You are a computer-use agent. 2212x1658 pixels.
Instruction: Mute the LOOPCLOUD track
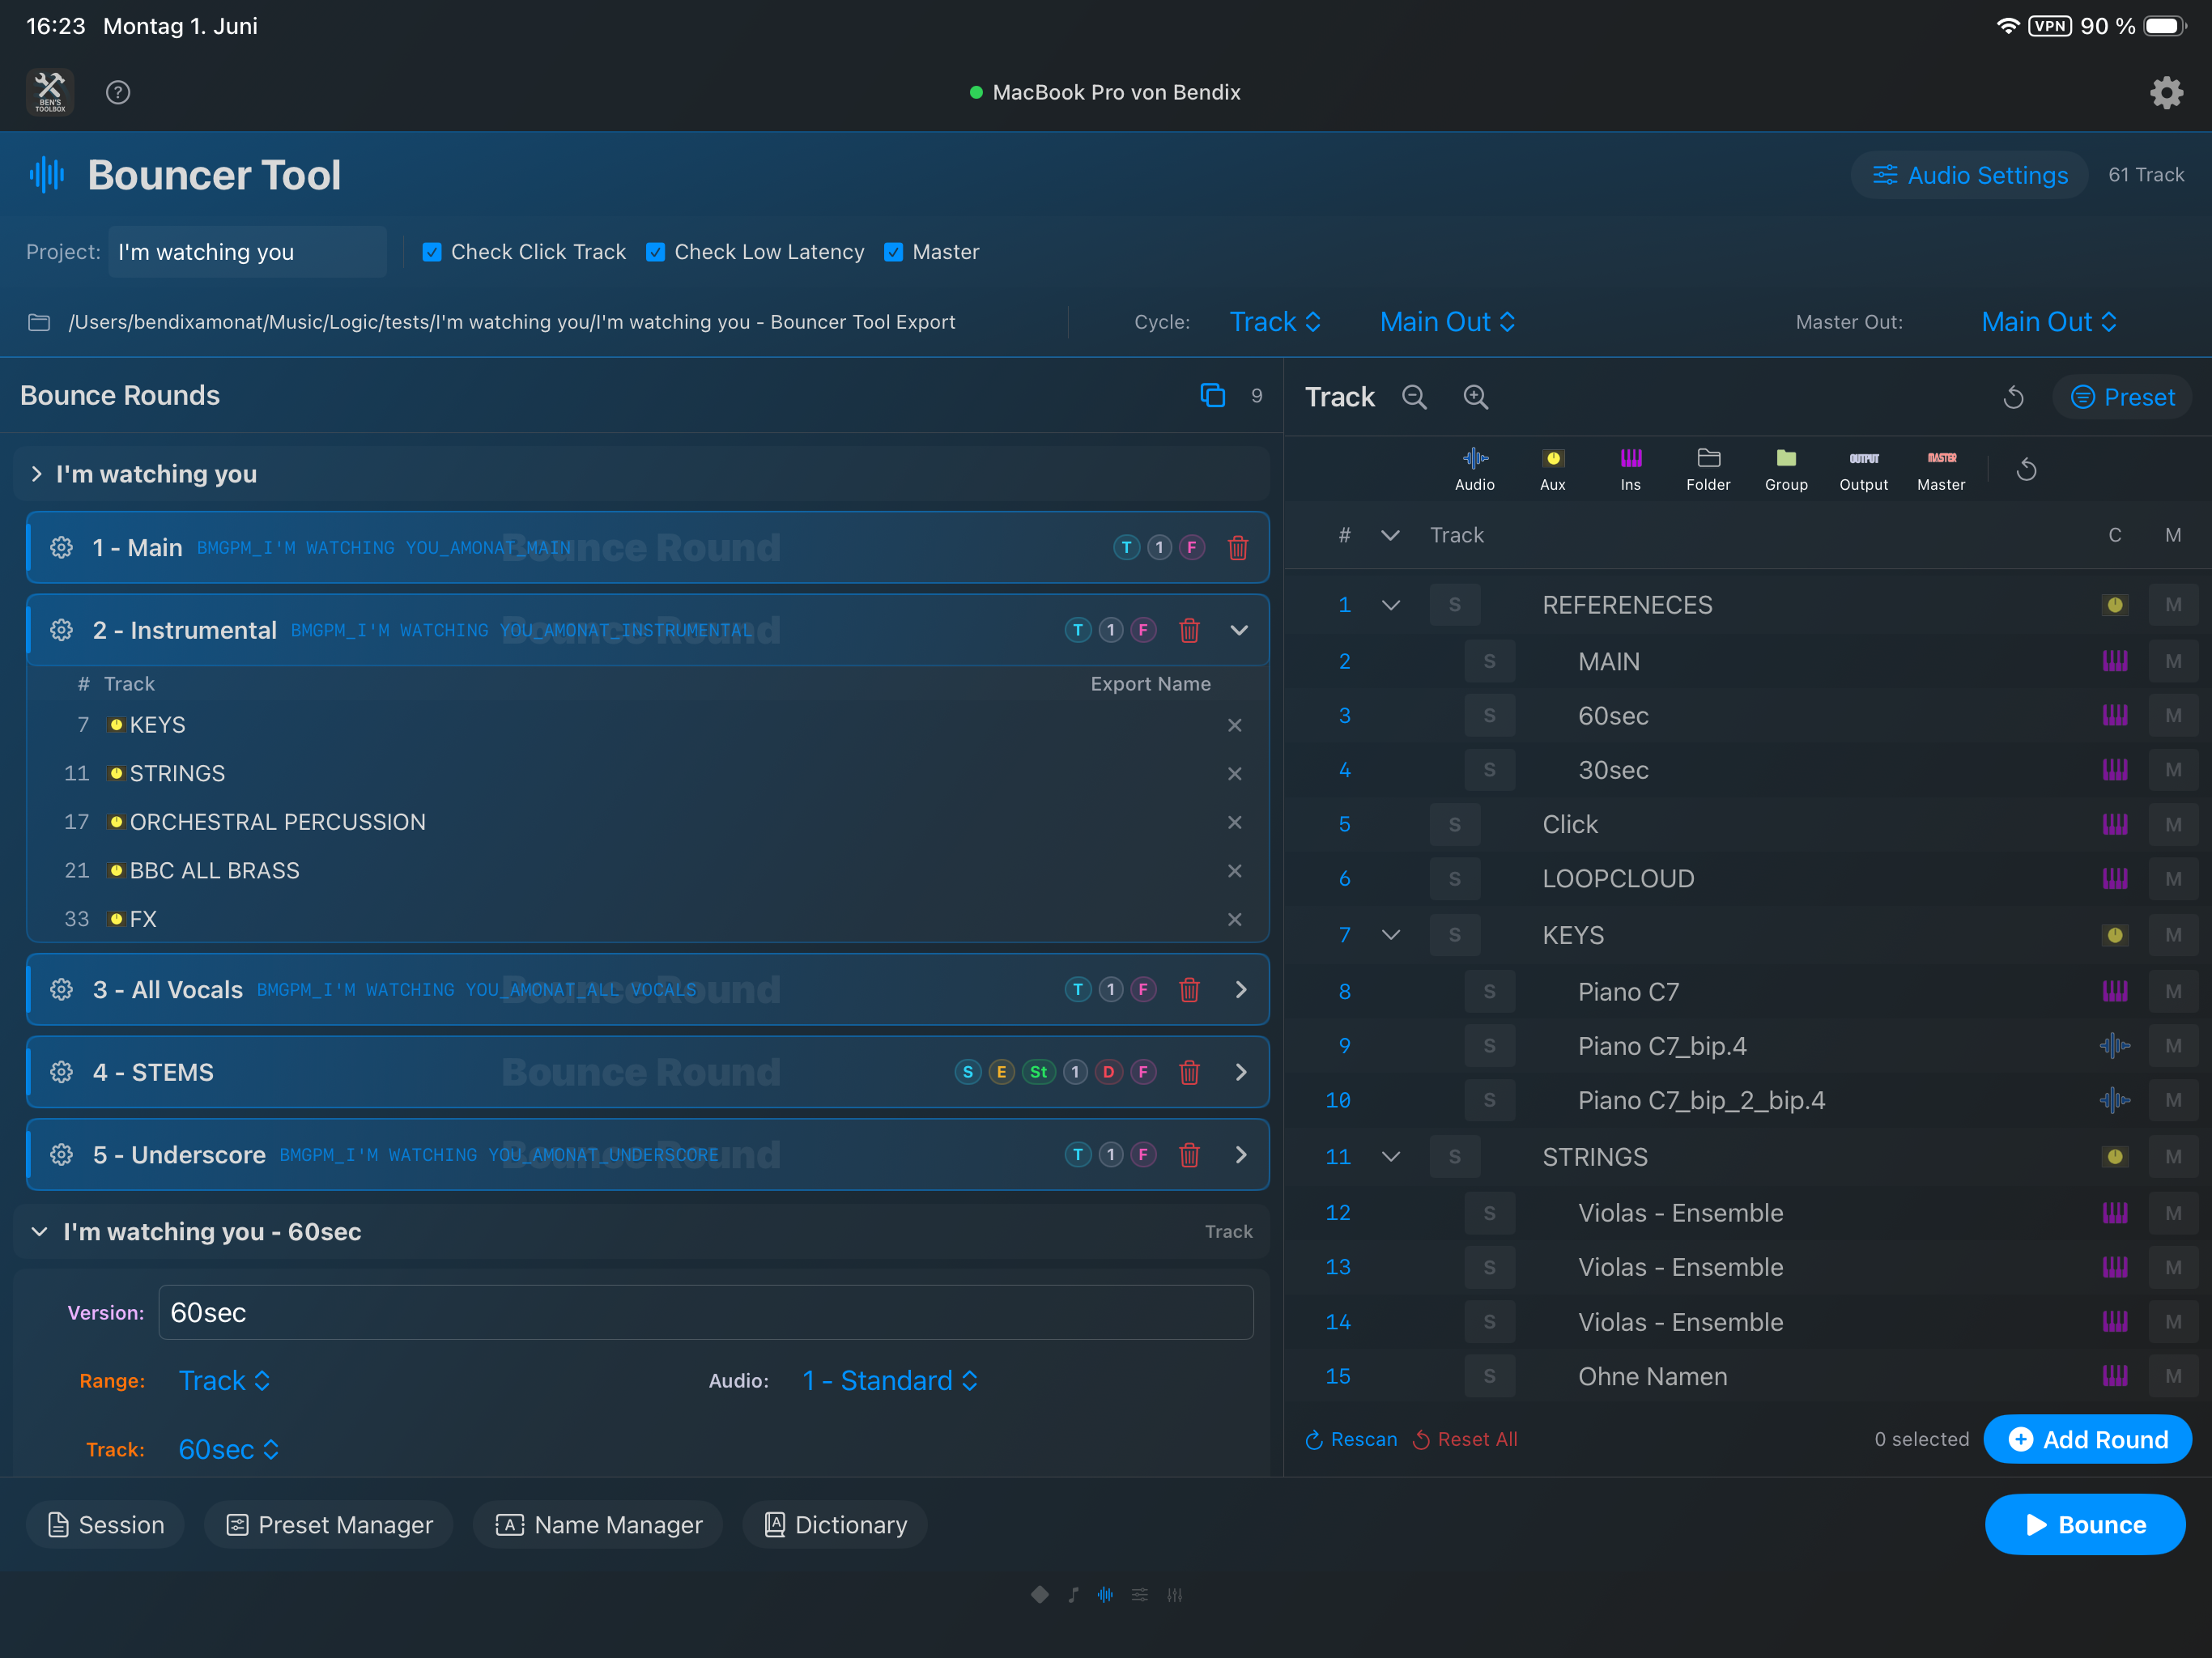(2173, 879)
